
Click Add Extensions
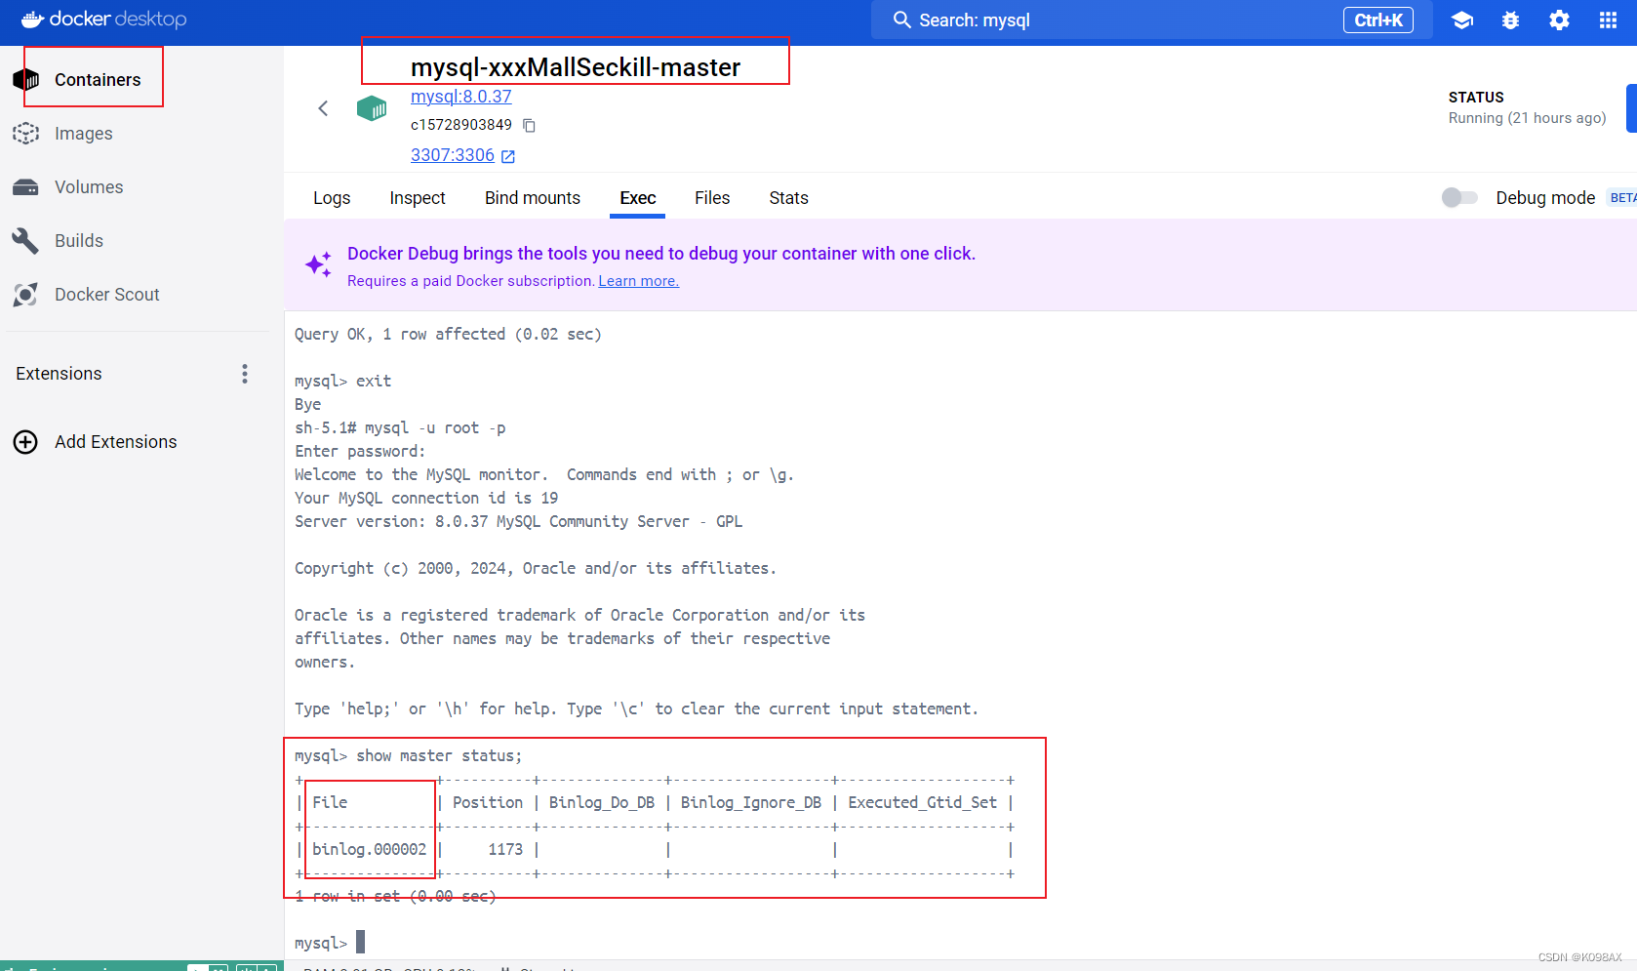tap(116, 442)
